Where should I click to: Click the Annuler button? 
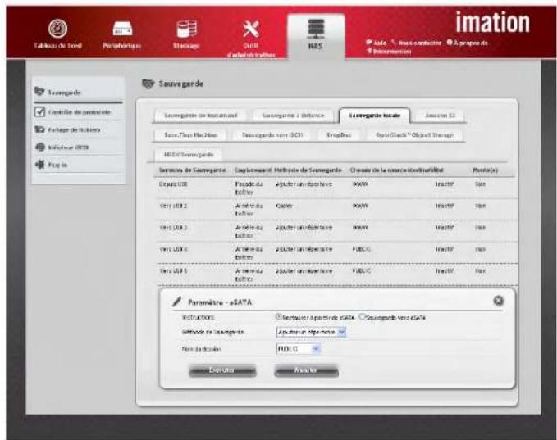306,370
